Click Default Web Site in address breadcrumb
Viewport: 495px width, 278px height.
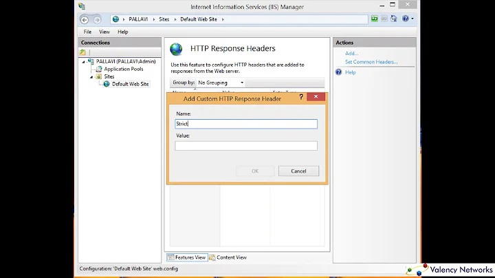199,19
